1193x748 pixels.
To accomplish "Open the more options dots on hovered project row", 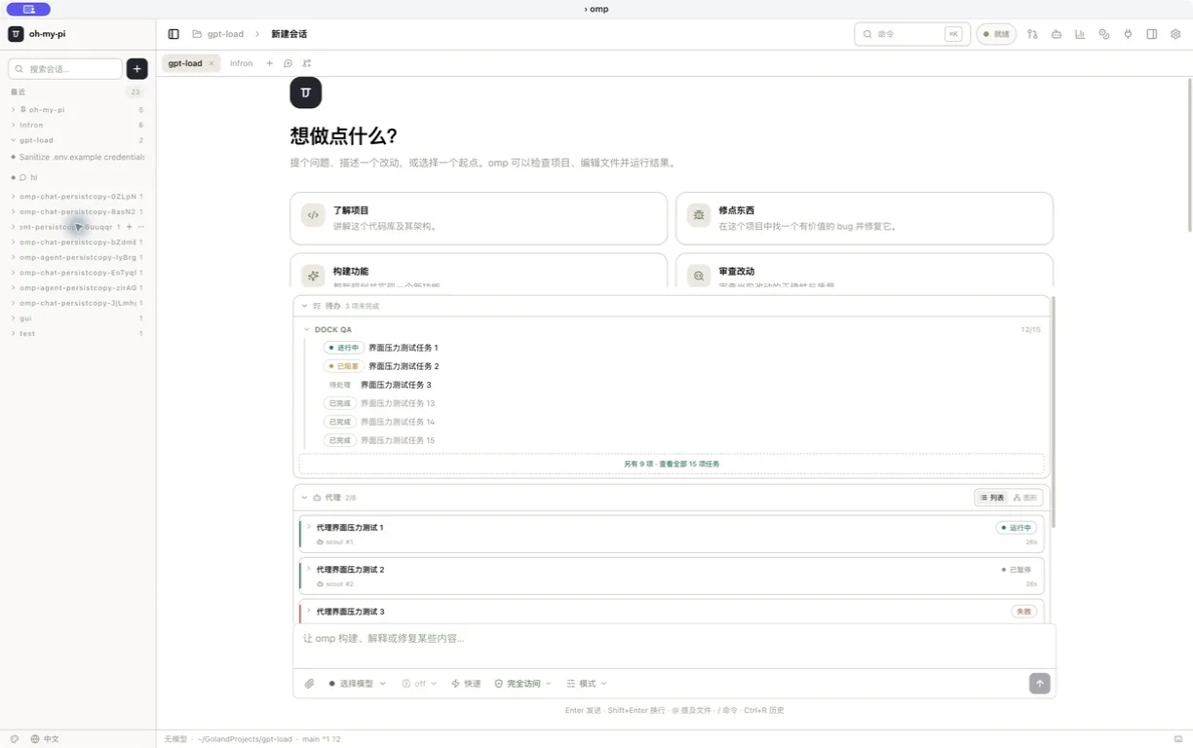I will [x=141, y=227].
